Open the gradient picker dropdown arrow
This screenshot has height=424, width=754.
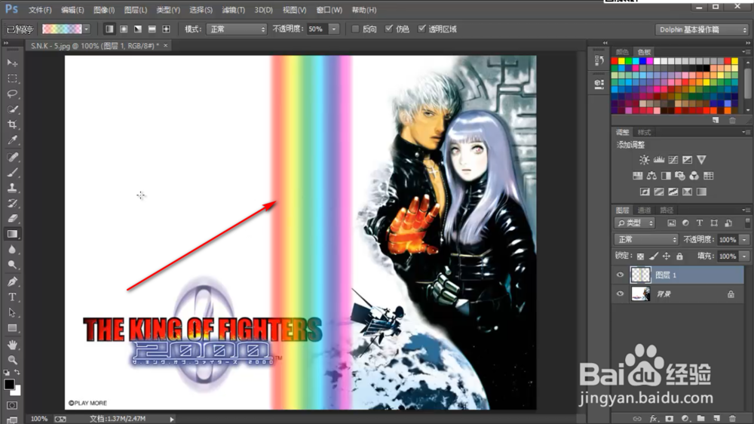[87, 29]
